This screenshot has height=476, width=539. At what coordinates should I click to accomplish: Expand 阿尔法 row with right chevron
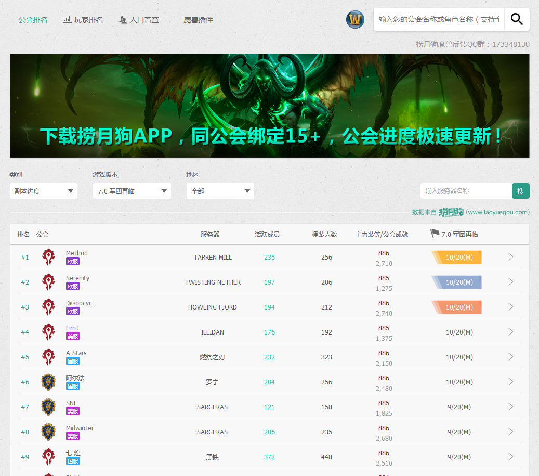point(511,382)
